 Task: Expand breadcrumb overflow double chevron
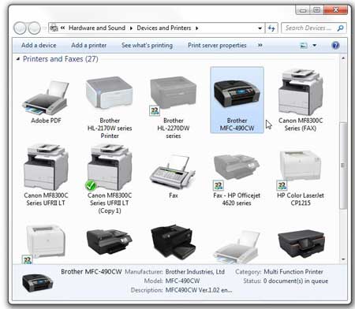62,28
